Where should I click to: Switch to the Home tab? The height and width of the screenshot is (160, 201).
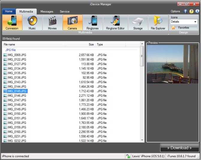(x=9, y=11)
